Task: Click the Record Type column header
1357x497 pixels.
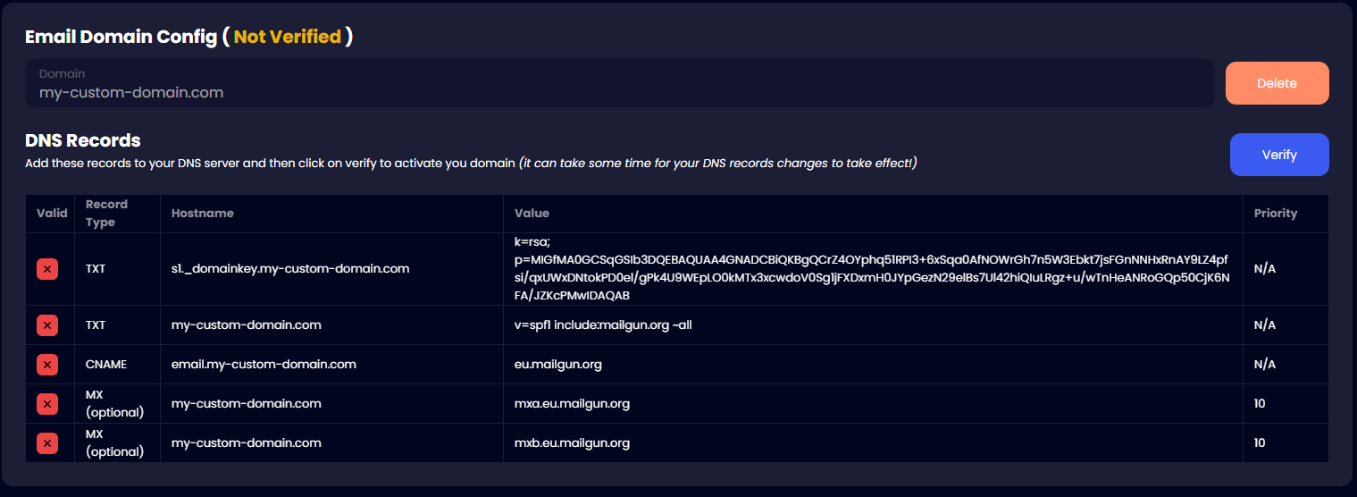Action: 106,214
